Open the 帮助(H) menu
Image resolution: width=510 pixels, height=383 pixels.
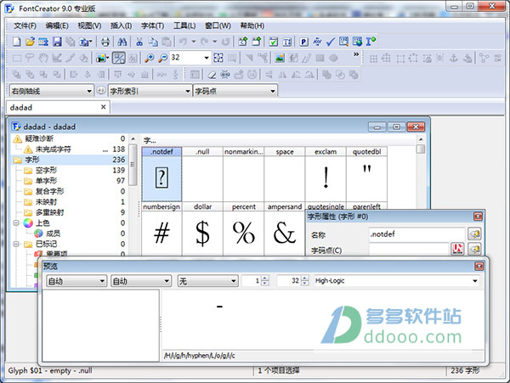click(252, 25)
